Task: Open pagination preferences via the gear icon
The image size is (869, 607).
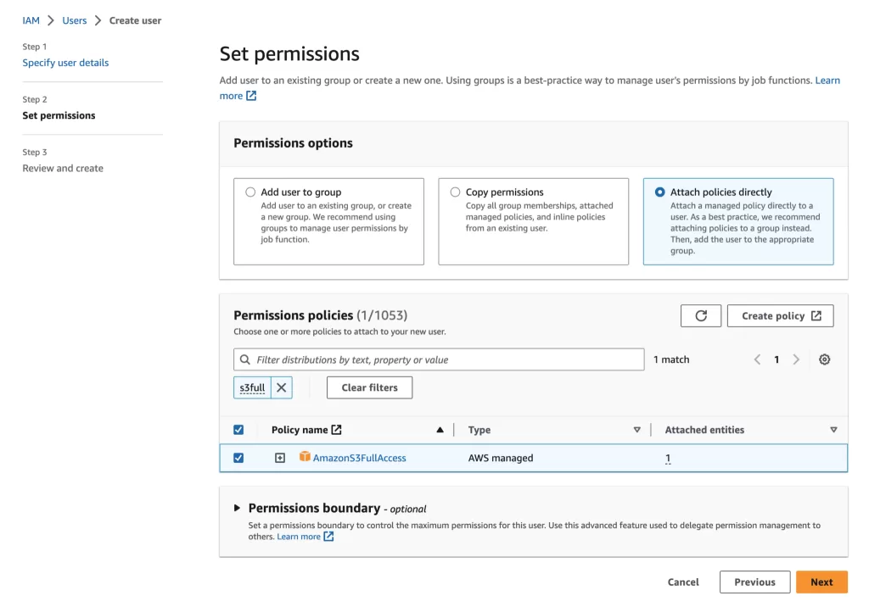Action: click(824, 359)
